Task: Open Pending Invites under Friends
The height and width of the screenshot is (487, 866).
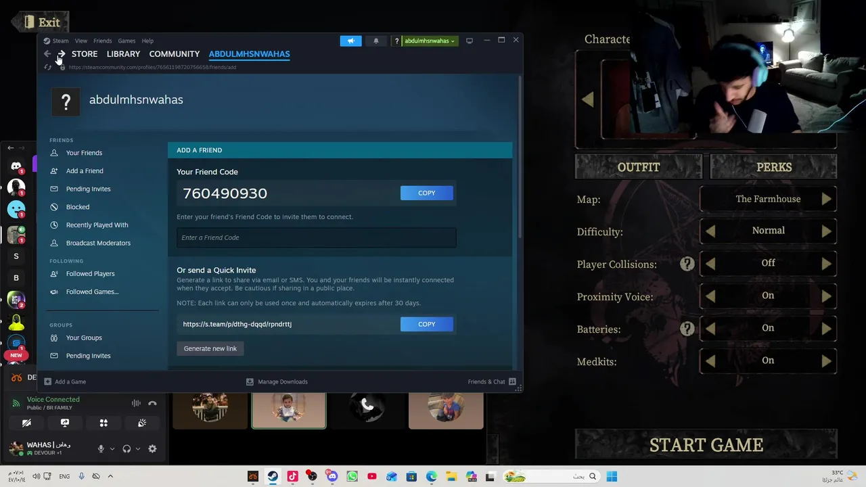Action: pos(88,189)
